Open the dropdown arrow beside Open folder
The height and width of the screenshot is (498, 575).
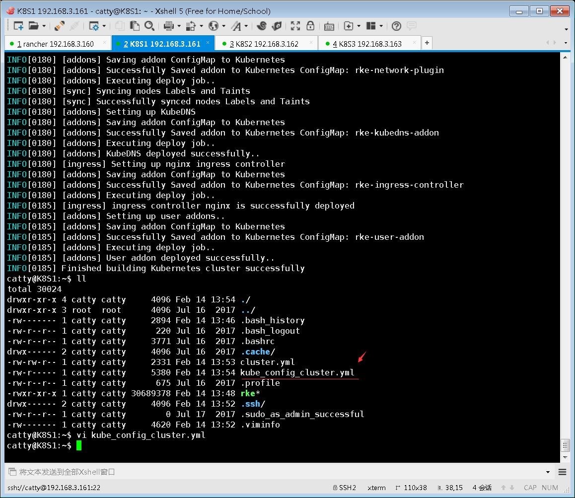click(x=44, y=26)
